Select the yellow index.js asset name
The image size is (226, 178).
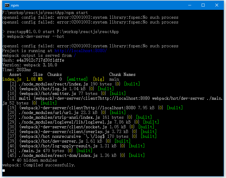pyautogui.click(x=12, y=79)
